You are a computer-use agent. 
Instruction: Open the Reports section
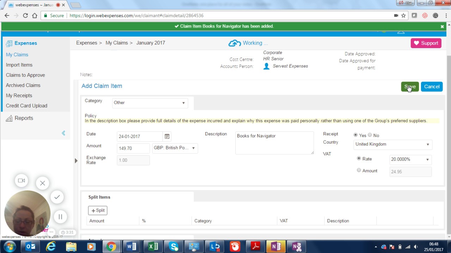(x=24, y=118)
